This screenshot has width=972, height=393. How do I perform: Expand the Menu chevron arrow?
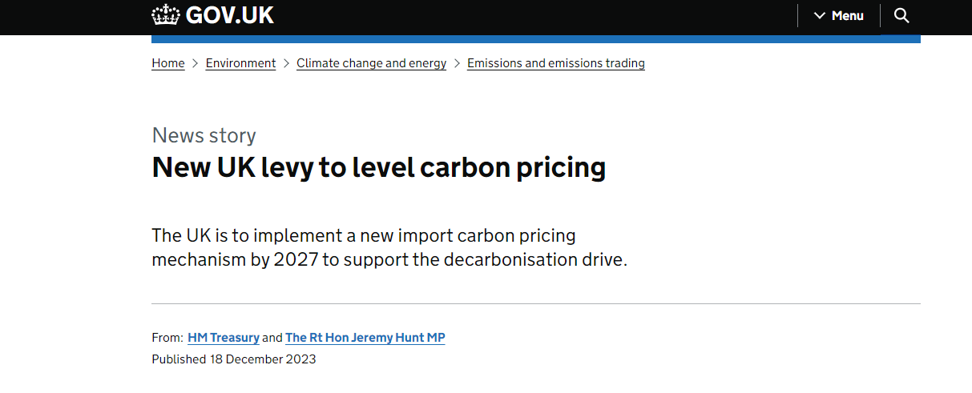pos(819,16)
